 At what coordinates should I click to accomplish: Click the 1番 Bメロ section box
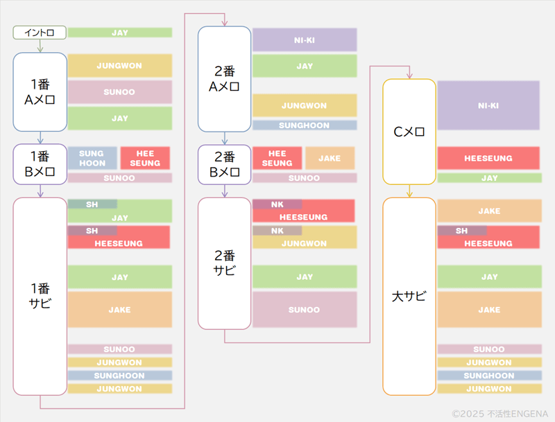tap(40, 164)
